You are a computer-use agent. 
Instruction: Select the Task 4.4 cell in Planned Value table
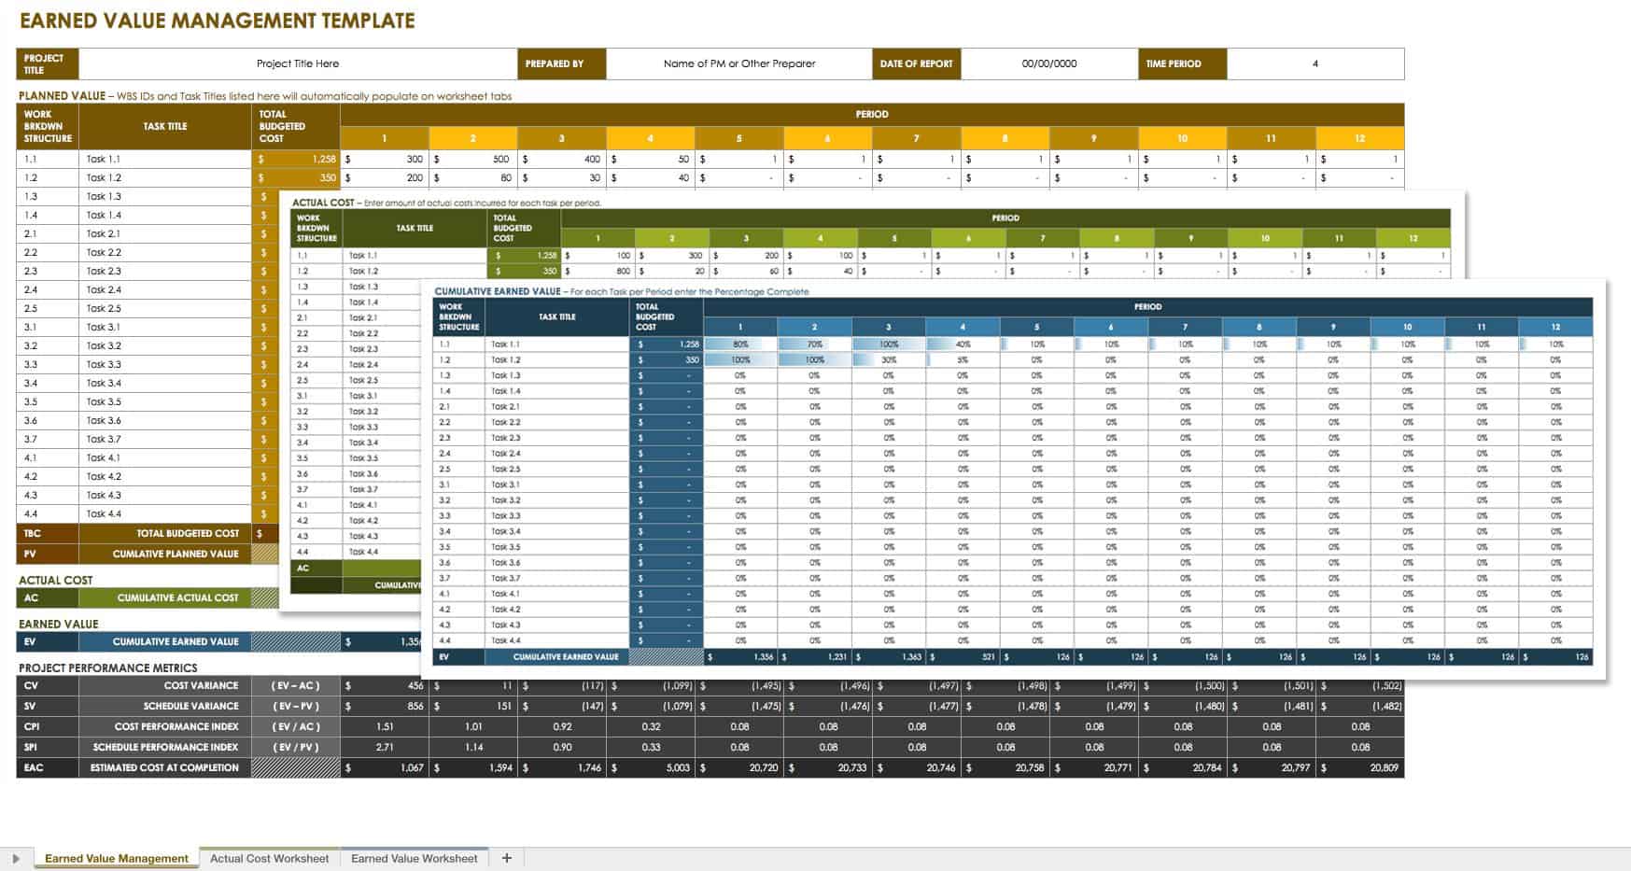tap(164, 513)
